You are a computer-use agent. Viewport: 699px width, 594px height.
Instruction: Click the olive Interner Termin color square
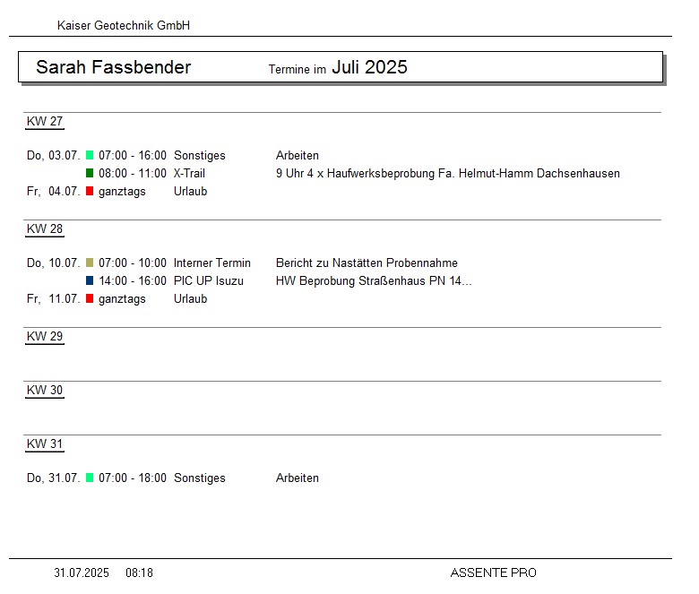(x=90, y=263)
